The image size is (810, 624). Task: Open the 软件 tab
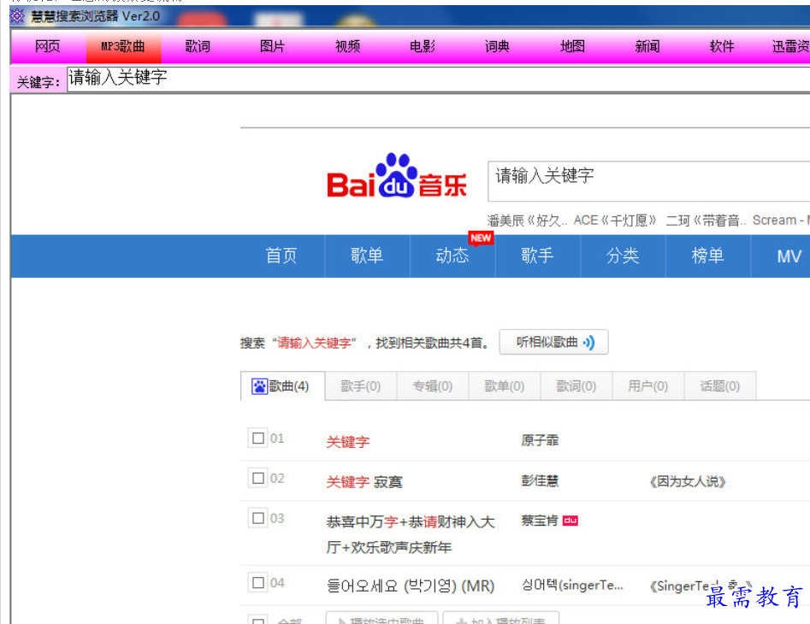(722, 46)
